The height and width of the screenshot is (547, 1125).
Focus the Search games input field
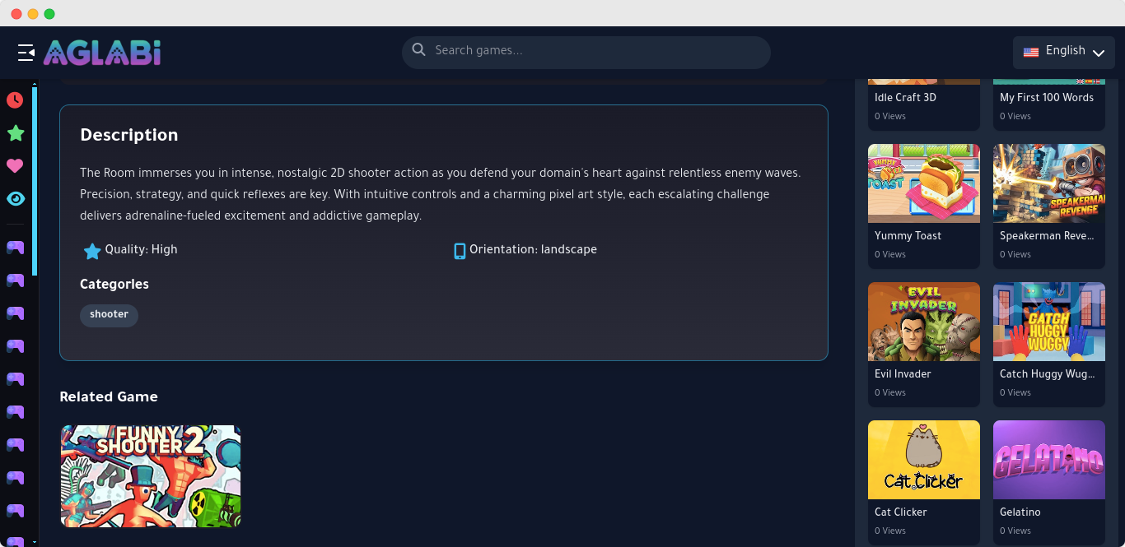[593, 51]
